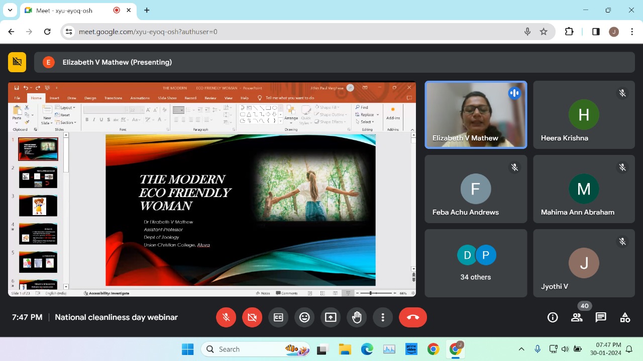Viewport: 643px width, 361px height.
Task: Open a new browser tab
Action: pyautogui.click(x=147, y=10)
